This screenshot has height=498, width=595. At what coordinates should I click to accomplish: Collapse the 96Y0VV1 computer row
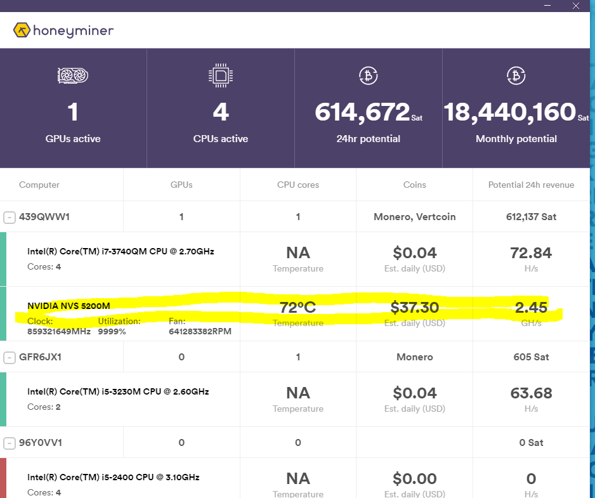(10, 443)
